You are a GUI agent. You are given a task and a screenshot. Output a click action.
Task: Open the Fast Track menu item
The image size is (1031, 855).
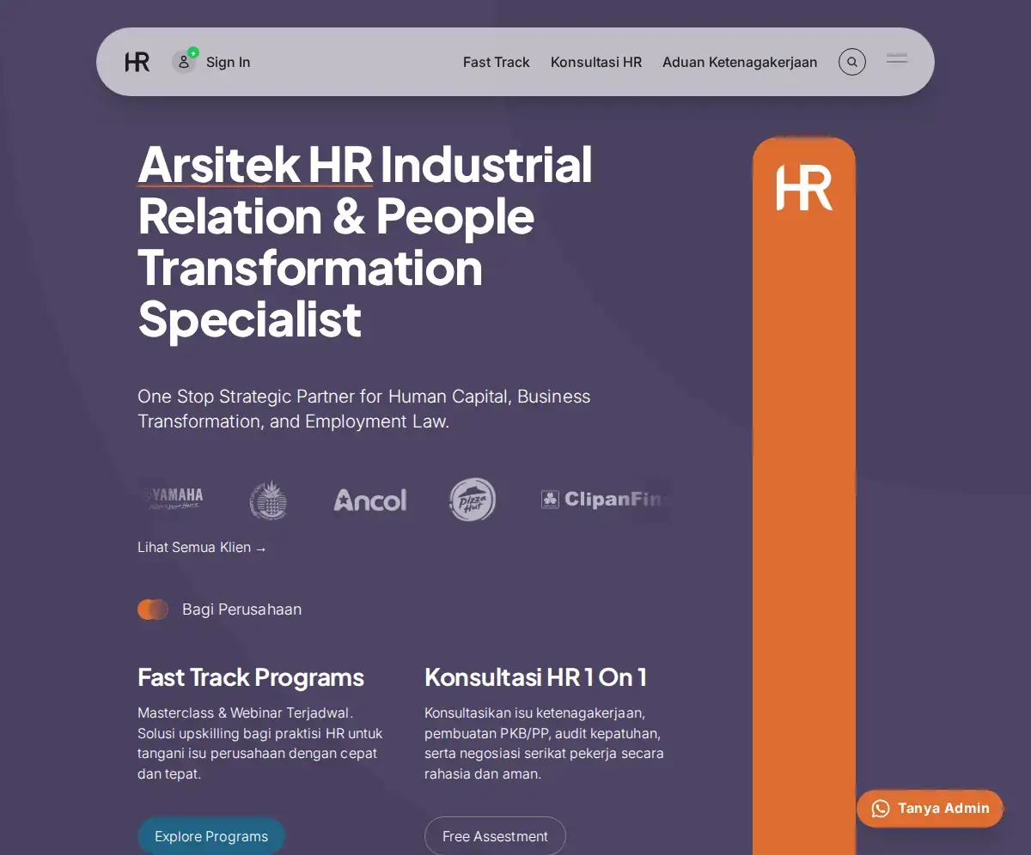pyautogui.click(x=497, y=62)
